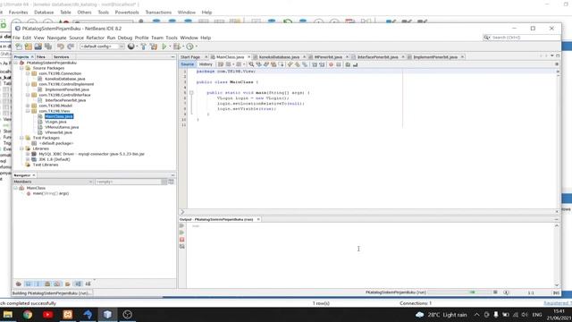Click the History view button
Viewport: 572px width, 322px height.
tap(206, 64)
